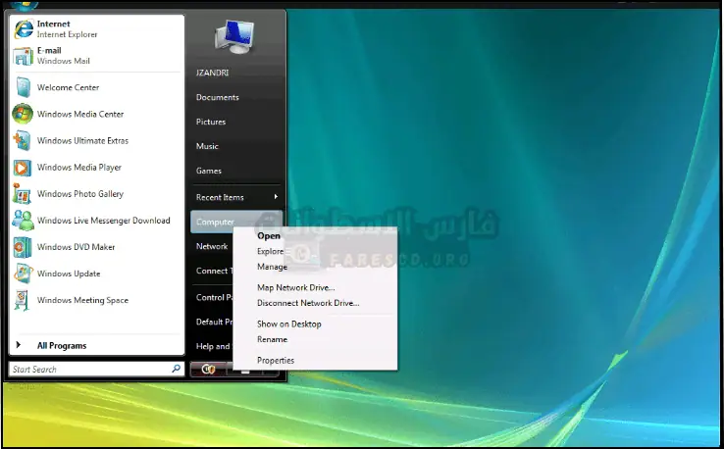Select Manage in the context menu

tap(272, 267)
